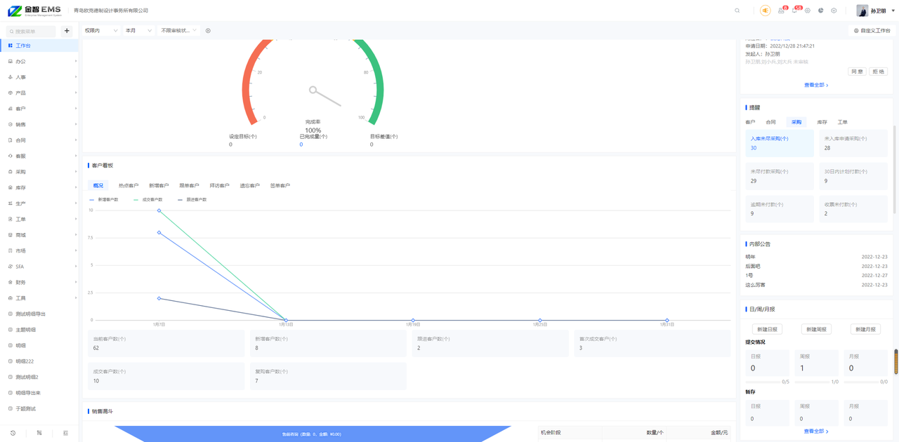Click the pie chart icon in header
This screenshot has width=899, height=442.
click(x=820, y=11)
